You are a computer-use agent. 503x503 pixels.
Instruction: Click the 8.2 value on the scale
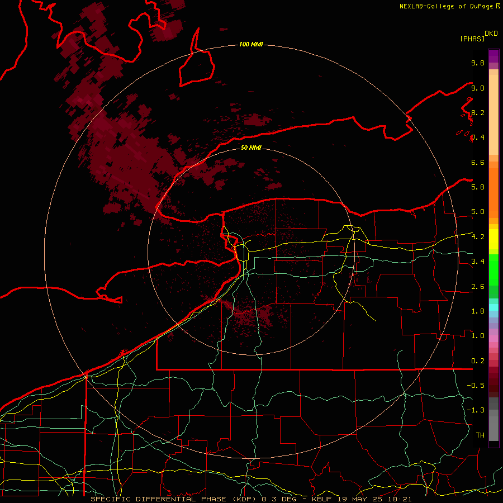[x=478, y=112]
